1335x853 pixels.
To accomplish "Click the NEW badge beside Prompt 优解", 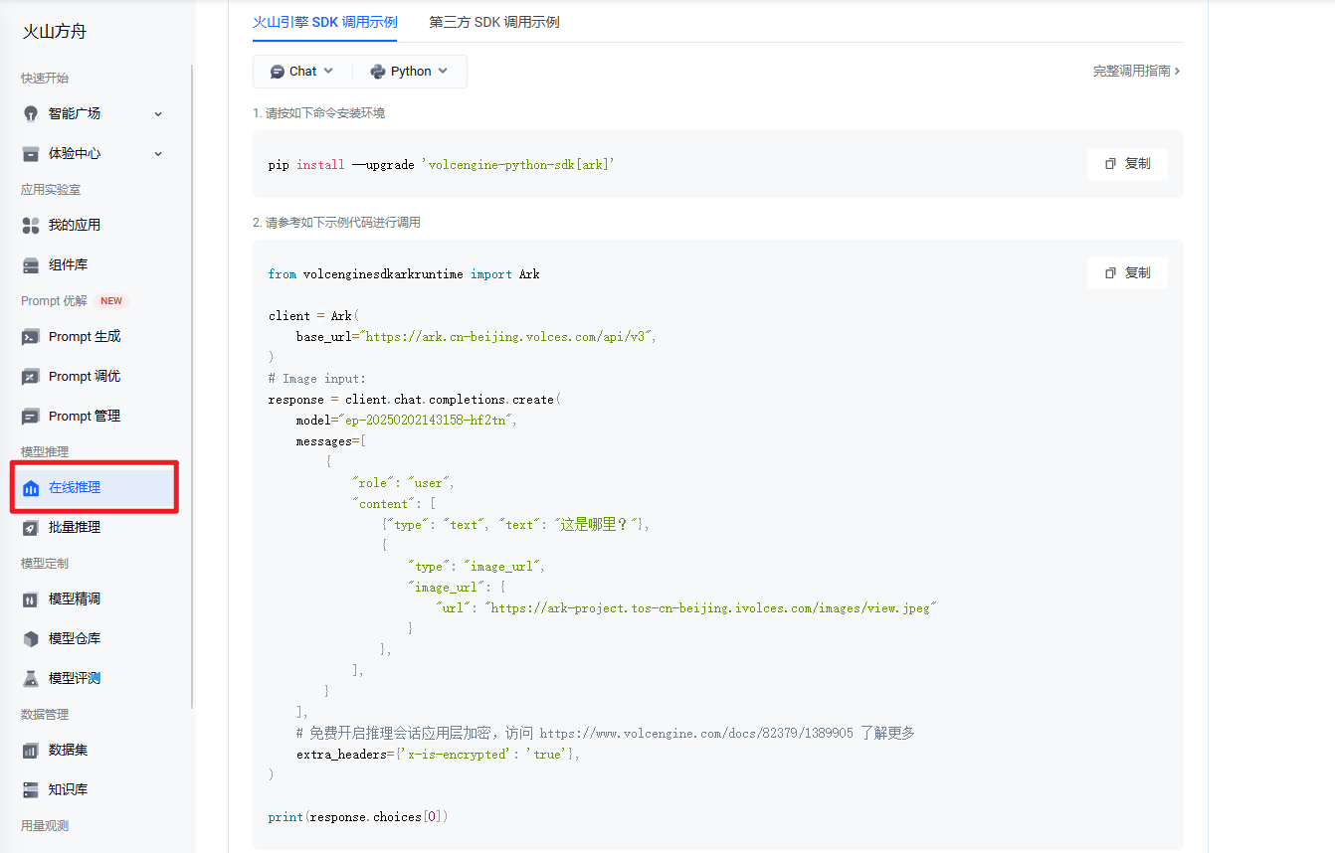I will 111,301.
